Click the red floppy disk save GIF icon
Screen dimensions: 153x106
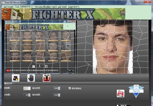(121, 94)
